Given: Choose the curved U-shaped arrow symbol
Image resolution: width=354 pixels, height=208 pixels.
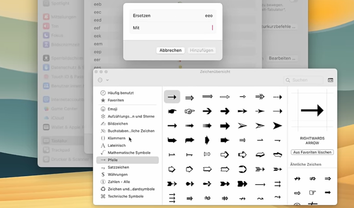Looking at the screenshot, I should [242, 169].
